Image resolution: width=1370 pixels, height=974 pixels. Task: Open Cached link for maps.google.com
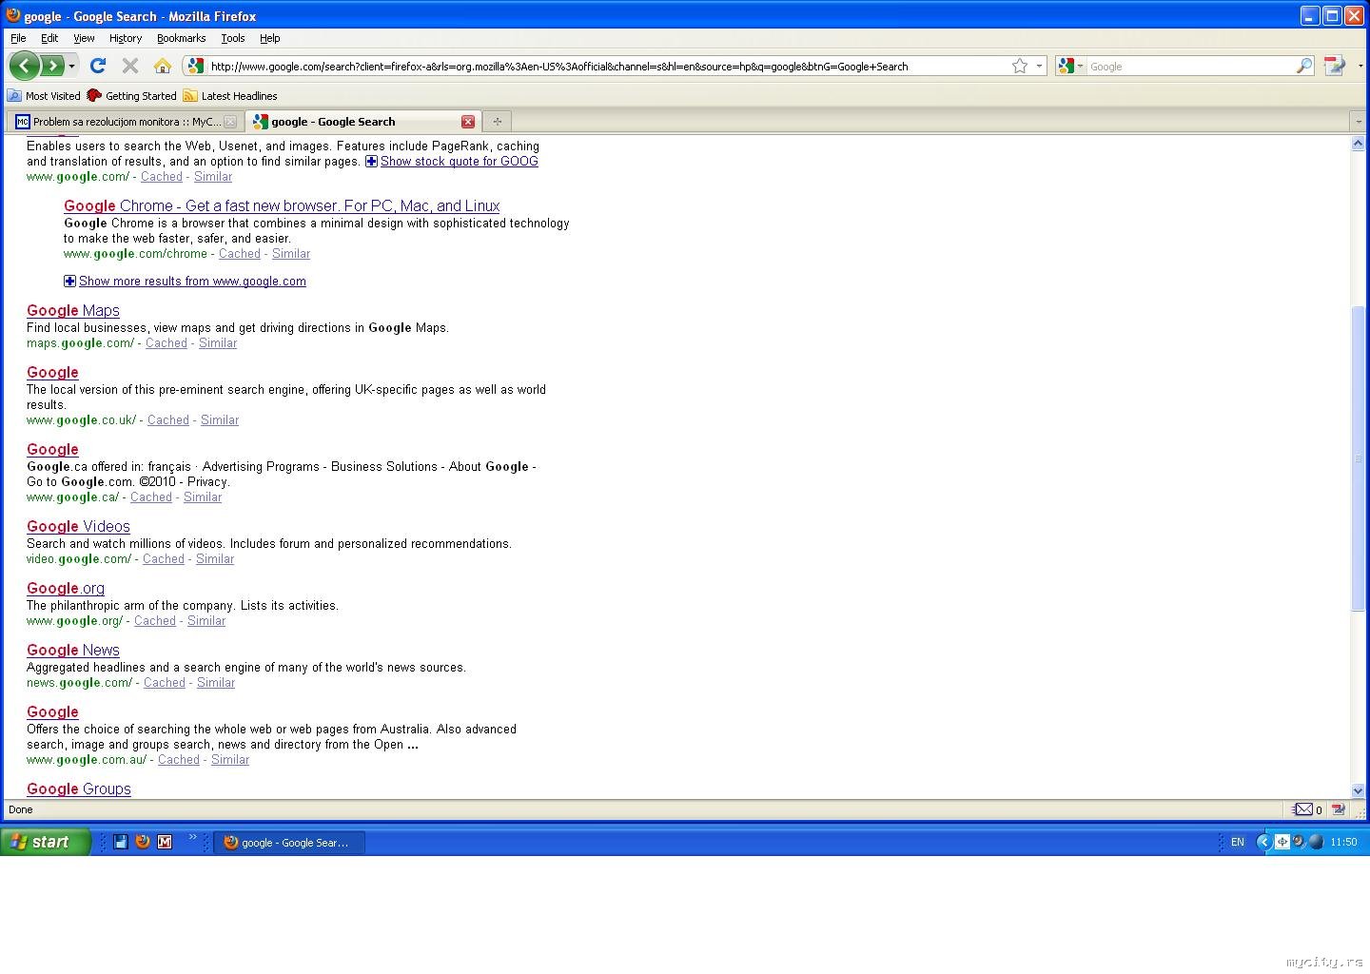pyautogui.click(x=166, y=343)
